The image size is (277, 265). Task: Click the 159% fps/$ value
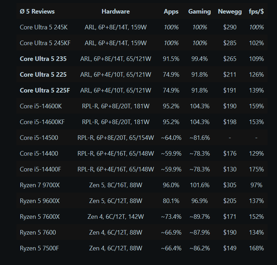point(256,106)
